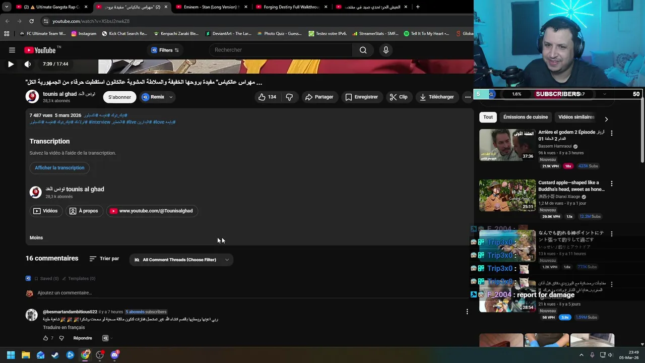Select Émissions de cuisine chip

pos(525,117)
